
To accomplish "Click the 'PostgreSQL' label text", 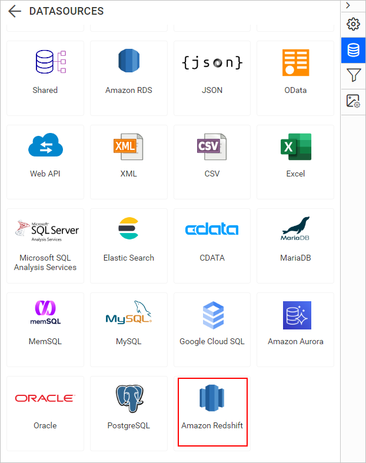I will pos(128,425).
